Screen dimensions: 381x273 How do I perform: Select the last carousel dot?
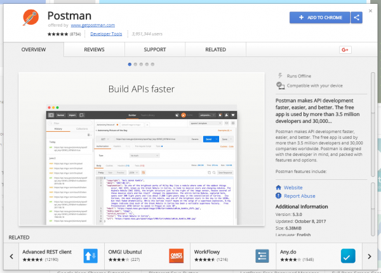[152, 64]
